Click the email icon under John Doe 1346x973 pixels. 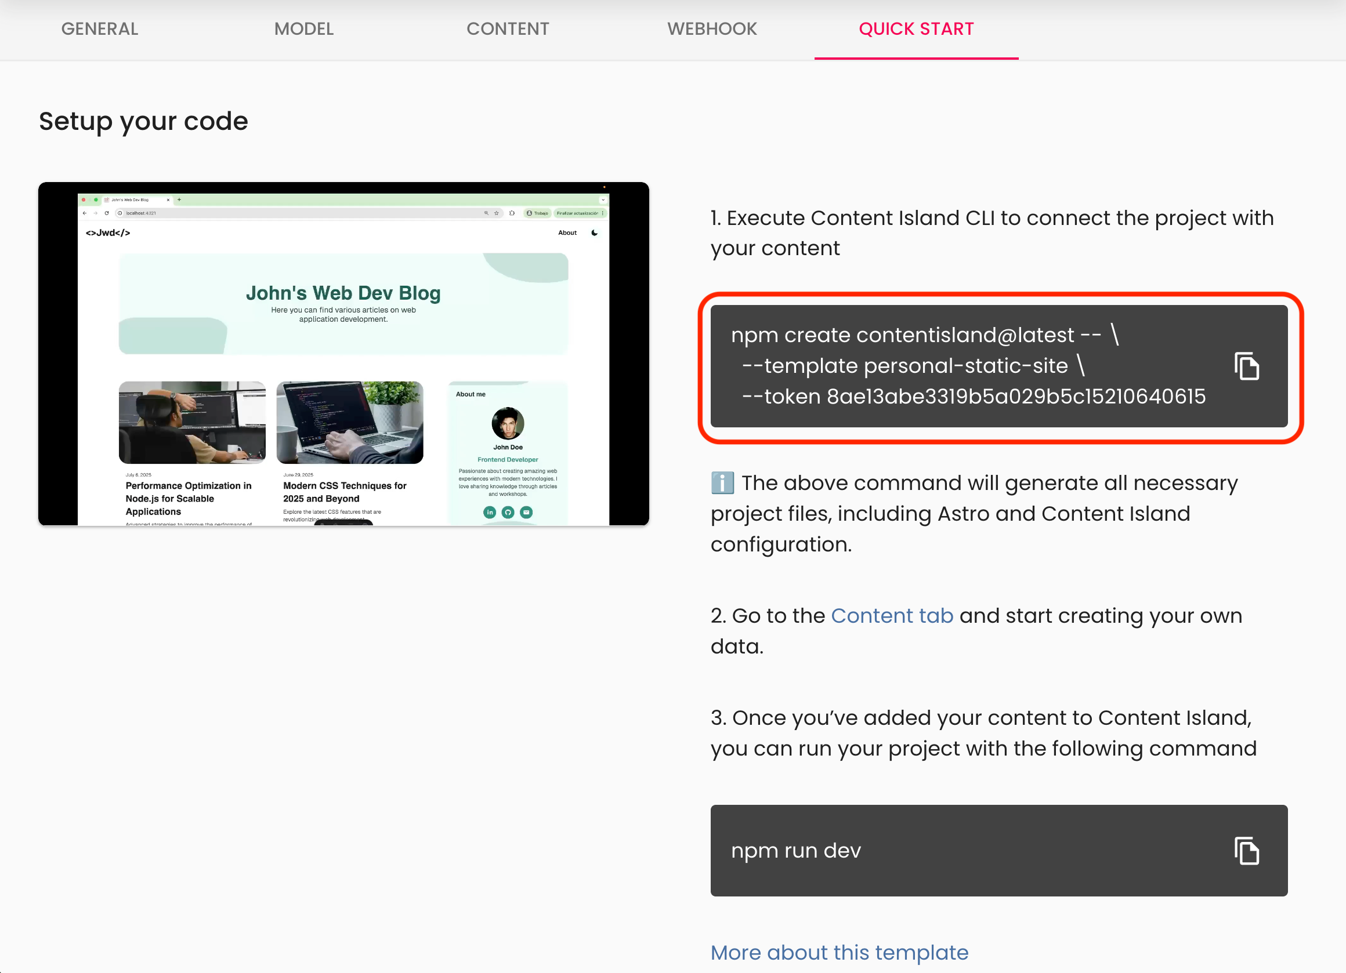click(526, 512)
